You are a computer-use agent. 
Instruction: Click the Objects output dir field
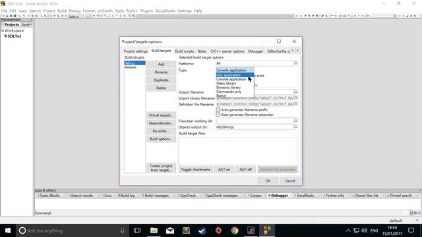[255, 127]
